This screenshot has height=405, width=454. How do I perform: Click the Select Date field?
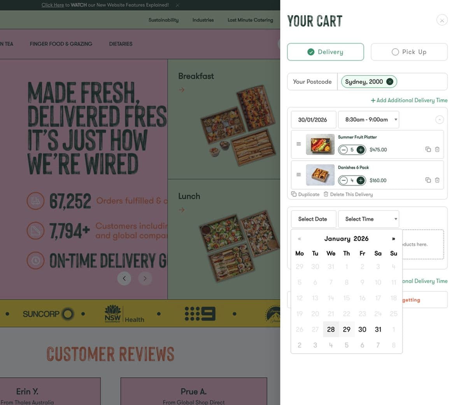click(313, 219)
